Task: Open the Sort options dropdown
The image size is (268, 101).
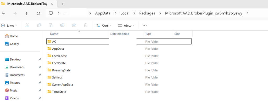Action: pos(104,26)
